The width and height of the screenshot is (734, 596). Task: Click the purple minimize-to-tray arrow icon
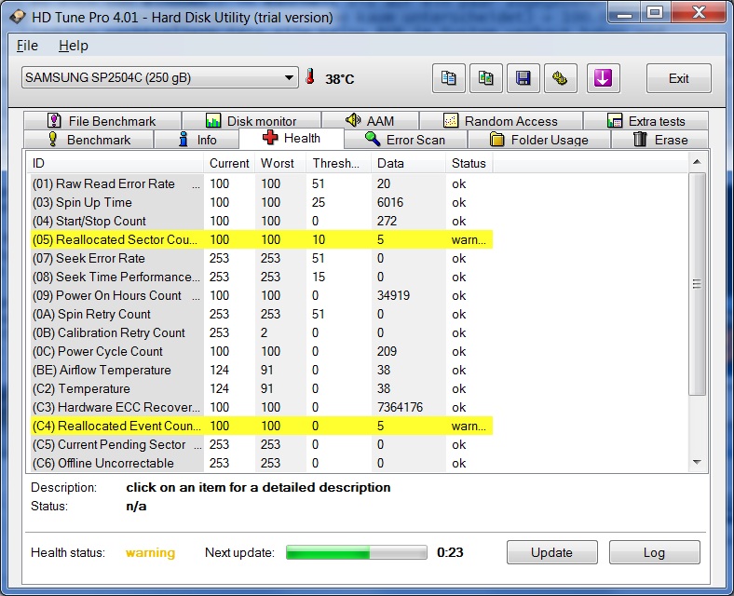(603, 78)
